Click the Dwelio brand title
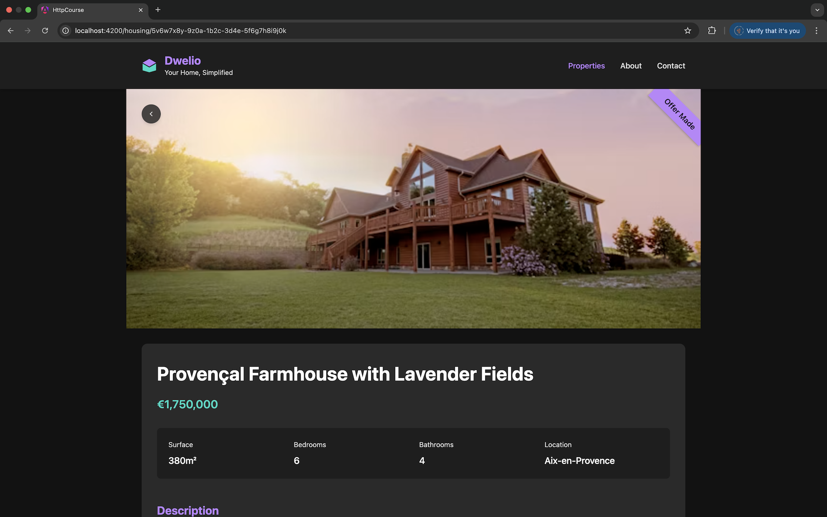 point(183,61)
